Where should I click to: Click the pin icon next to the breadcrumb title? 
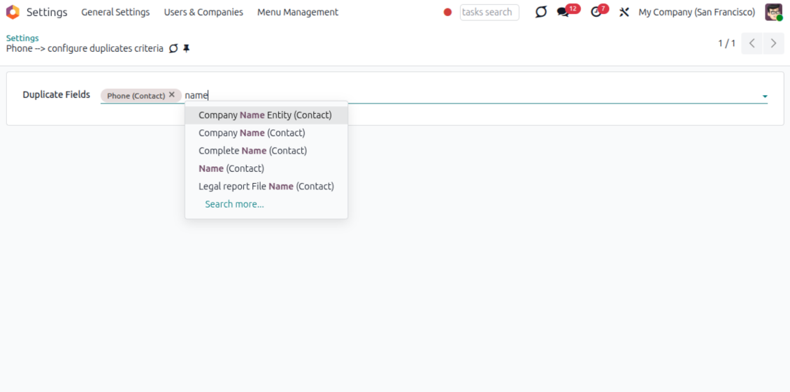187,49
